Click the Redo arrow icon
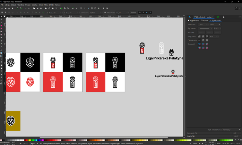The image size is (242, 145). click(29, 8)
